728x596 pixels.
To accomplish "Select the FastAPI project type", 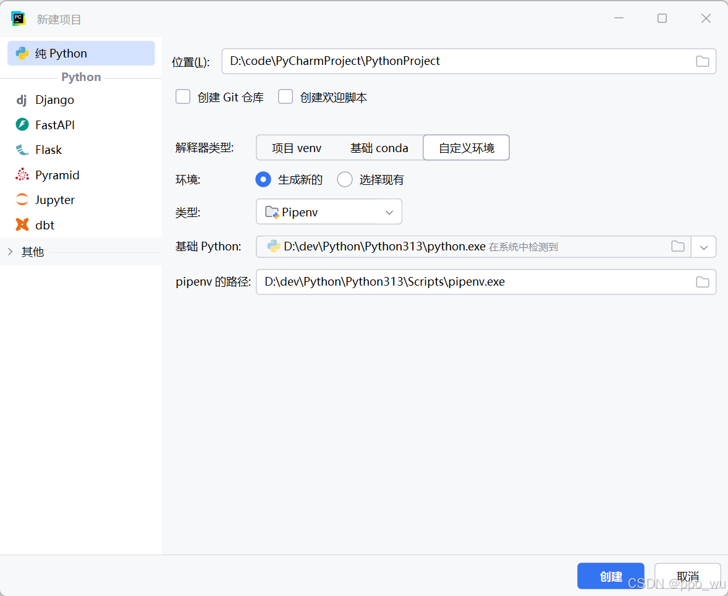I will pyautogui.click(x=53, y=124).
